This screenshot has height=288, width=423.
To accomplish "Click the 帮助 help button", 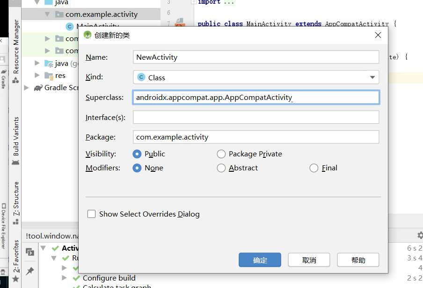I will tap(358, 260).
